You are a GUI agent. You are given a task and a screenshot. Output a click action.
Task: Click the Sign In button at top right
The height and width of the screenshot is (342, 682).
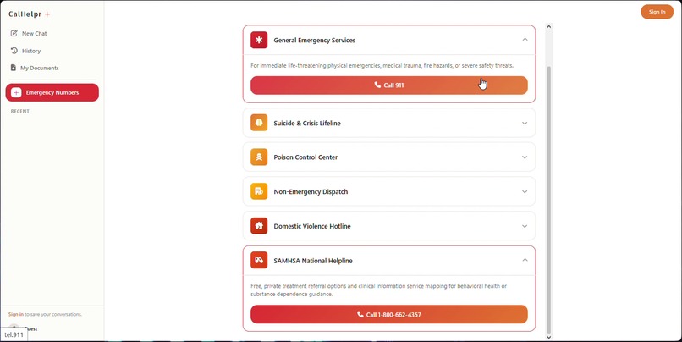tap(657, 12)
